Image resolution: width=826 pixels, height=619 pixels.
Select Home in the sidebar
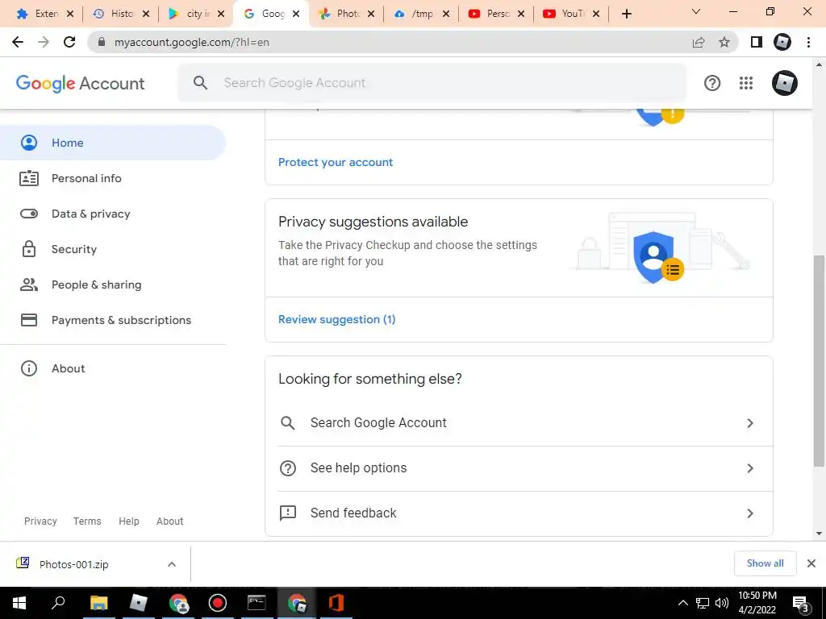click(x=113, y=143)
